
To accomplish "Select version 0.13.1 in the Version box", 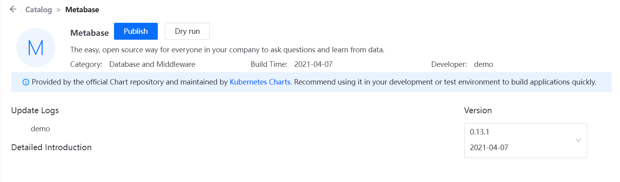I will point(480,132).
